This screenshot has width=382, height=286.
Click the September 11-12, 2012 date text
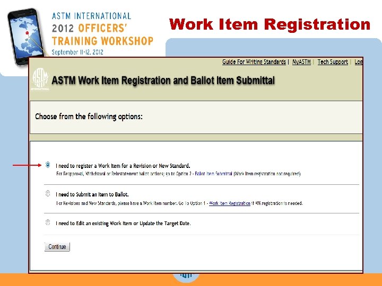click(77, 52)
